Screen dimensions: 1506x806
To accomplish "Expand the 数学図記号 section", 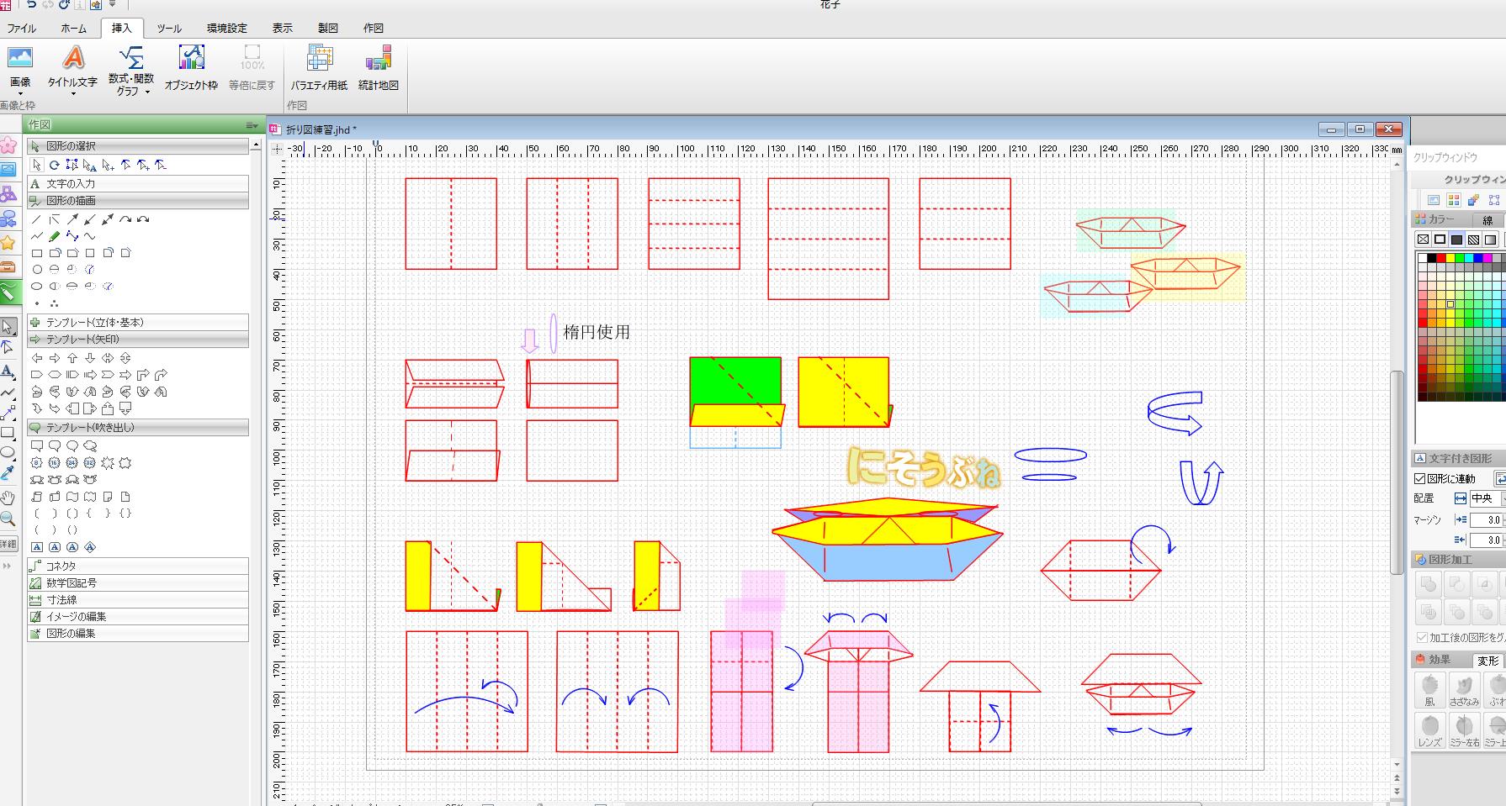I will 138,582.
